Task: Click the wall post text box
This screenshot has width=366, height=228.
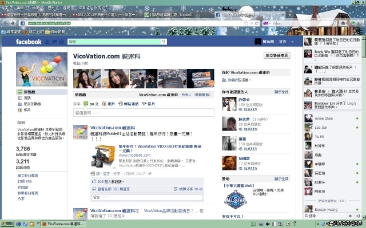Action: point(144,113)
